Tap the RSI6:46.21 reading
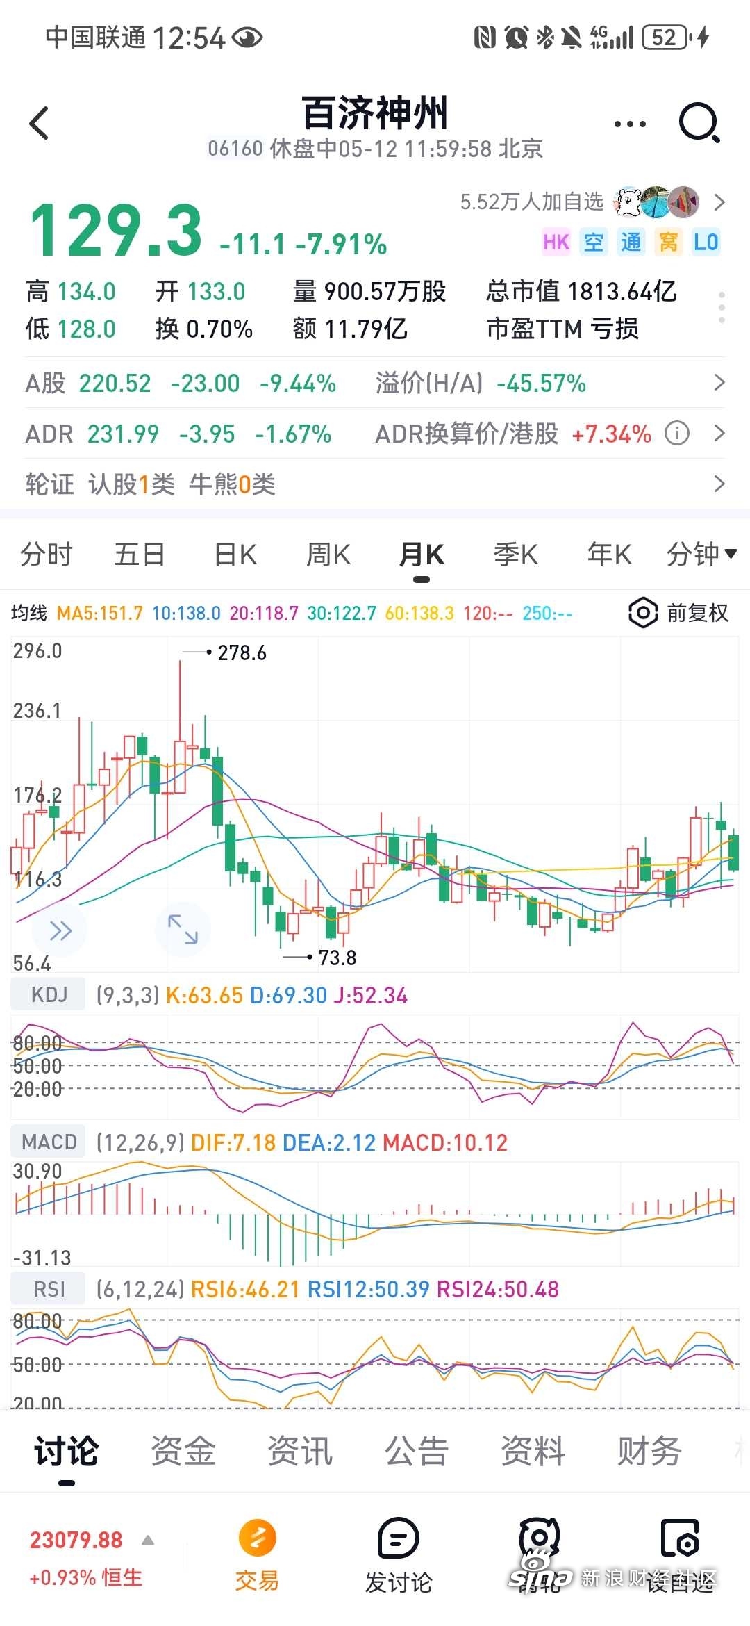 [x=245, y=1290]
